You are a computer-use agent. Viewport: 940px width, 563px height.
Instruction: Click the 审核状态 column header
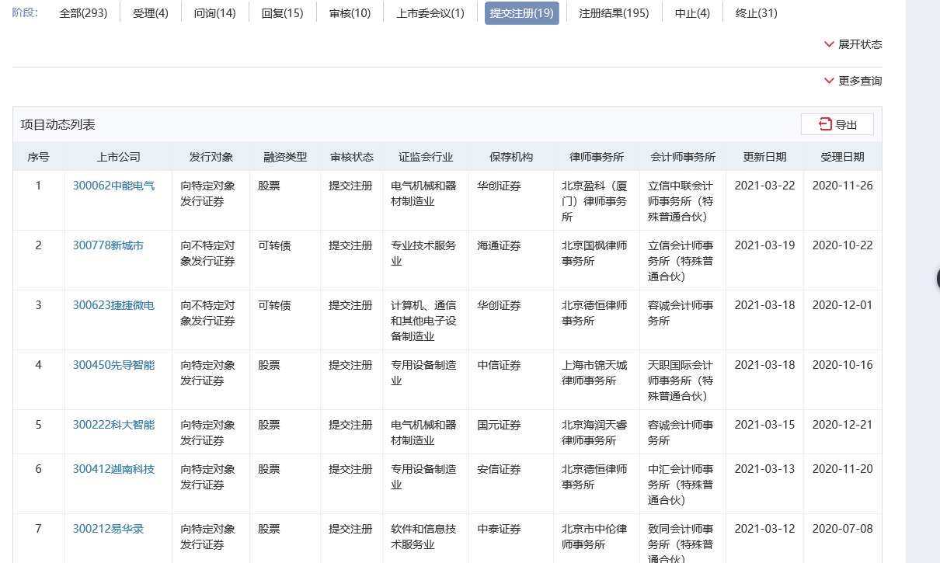tap(352, 157)
